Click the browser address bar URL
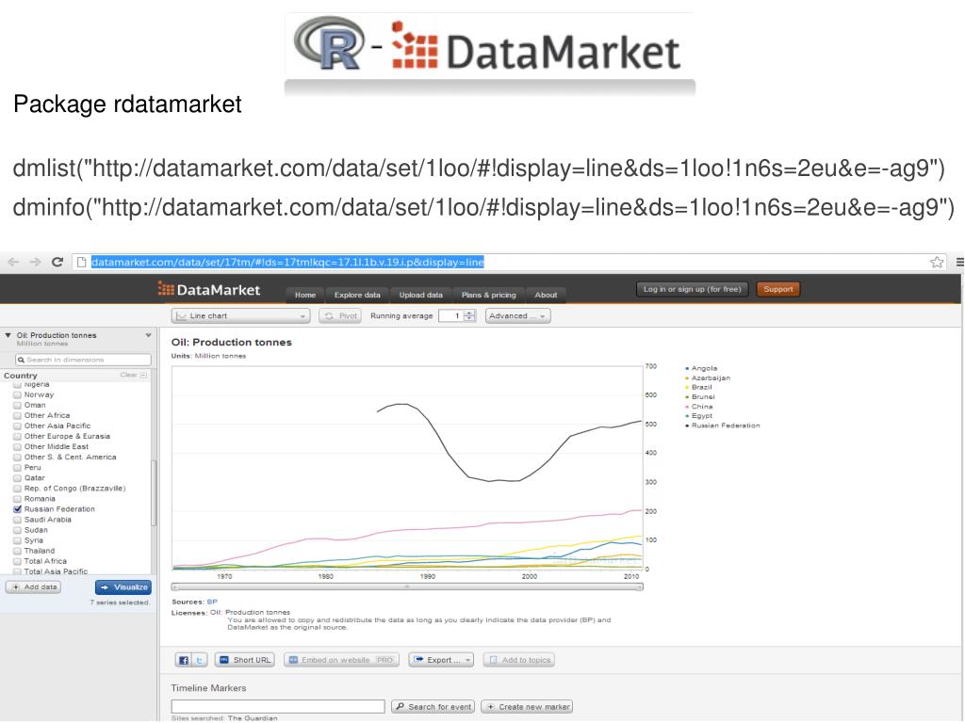 pos(287,263)
